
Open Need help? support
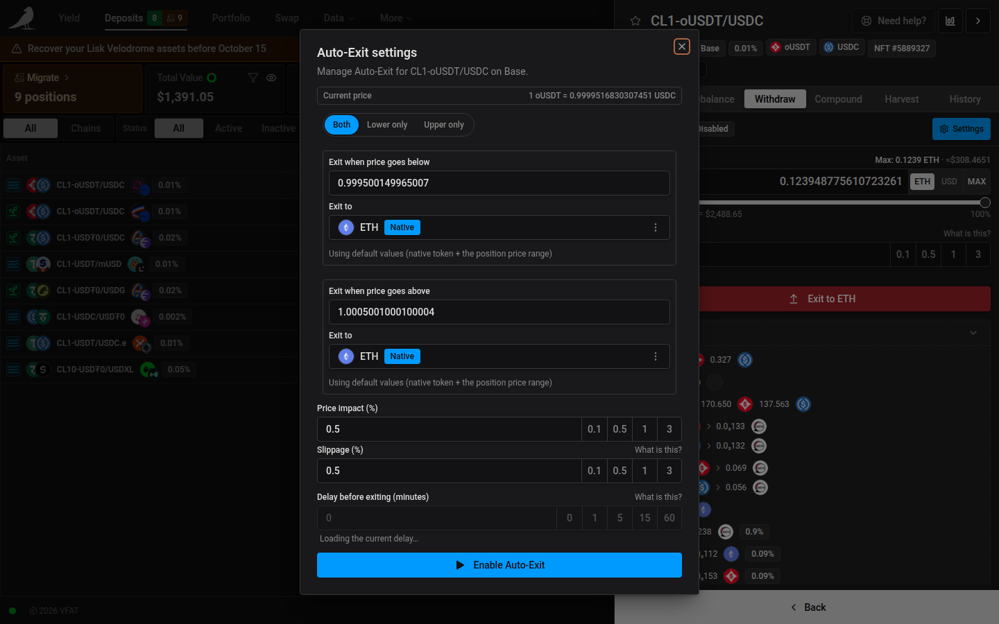coord(894,21)
